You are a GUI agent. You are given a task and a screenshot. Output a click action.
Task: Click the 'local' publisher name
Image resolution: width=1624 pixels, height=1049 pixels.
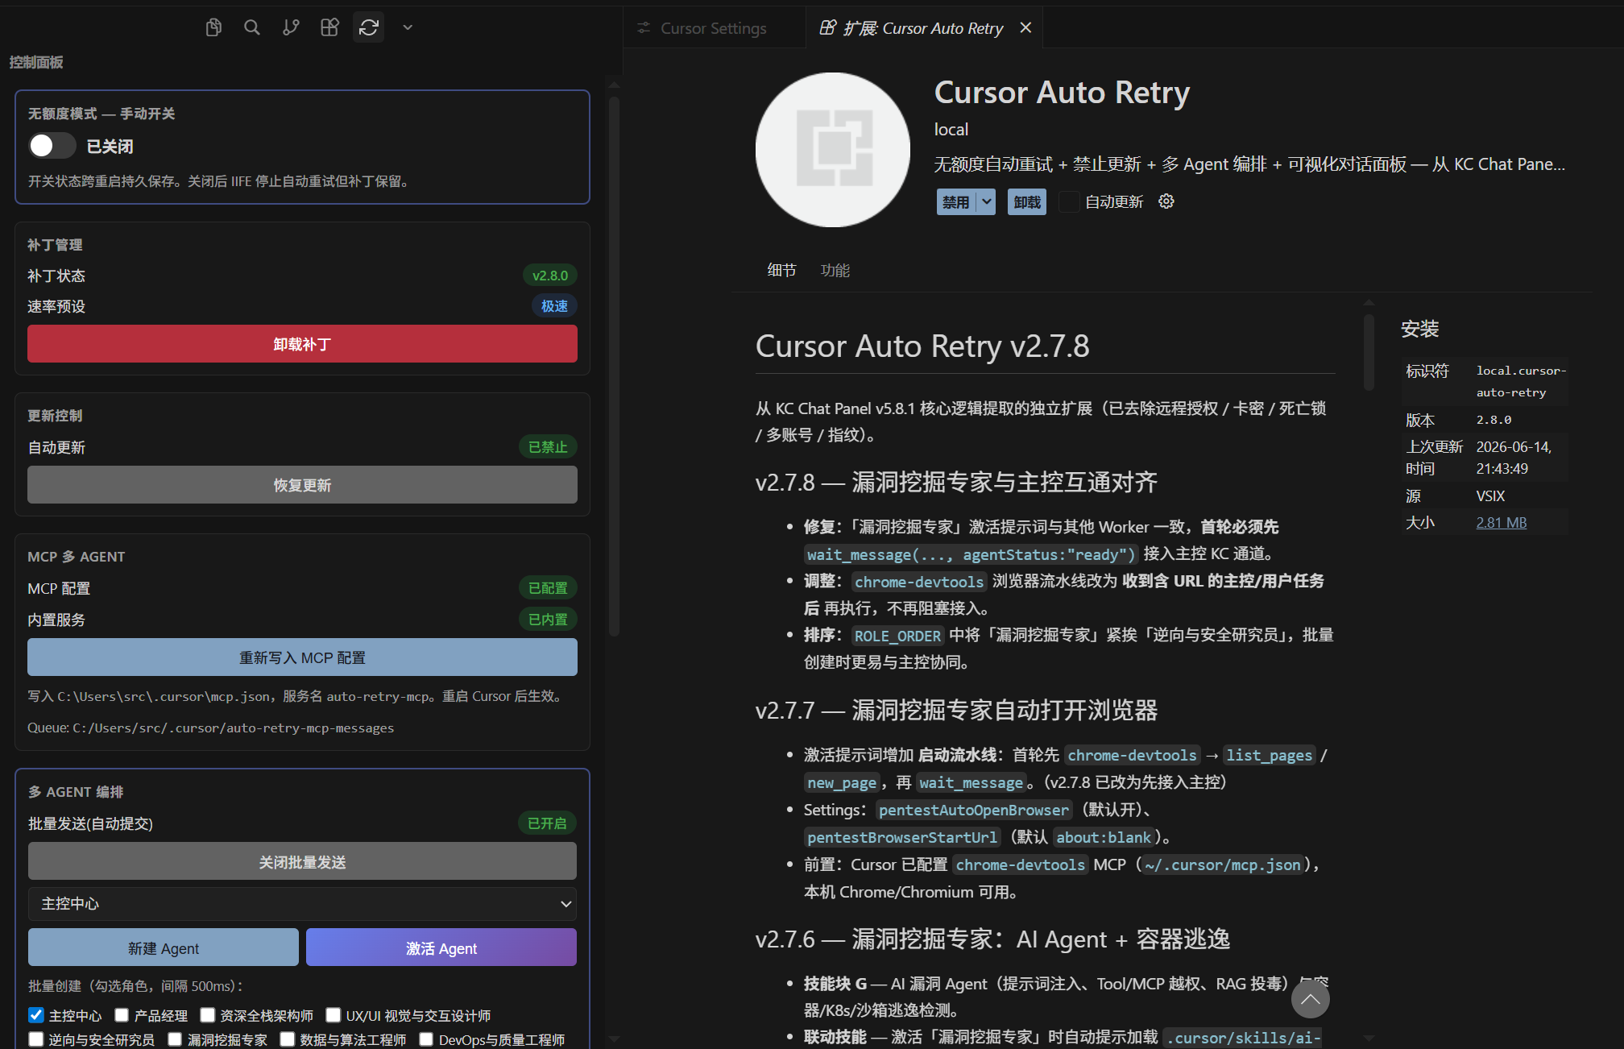tap(951, 130)
